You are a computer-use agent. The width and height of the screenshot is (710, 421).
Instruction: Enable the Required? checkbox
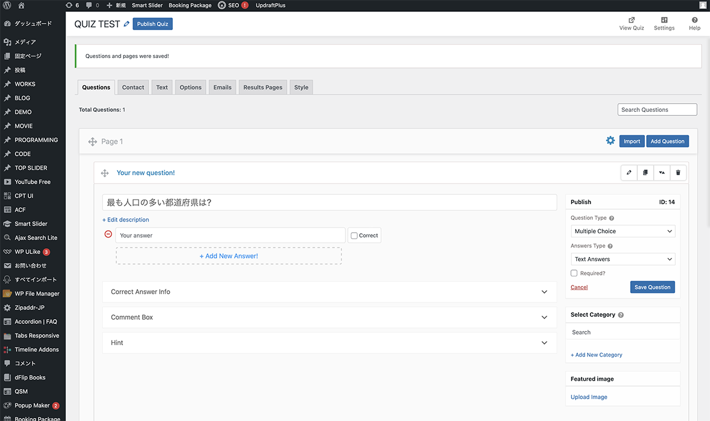click(x=574, y=274)
